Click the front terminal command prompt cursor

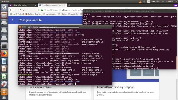[75, 84]
